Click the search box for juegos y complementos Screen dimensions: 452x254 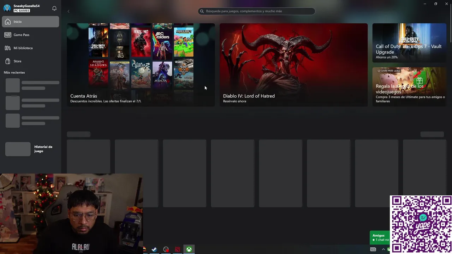(x=256, y=11)
